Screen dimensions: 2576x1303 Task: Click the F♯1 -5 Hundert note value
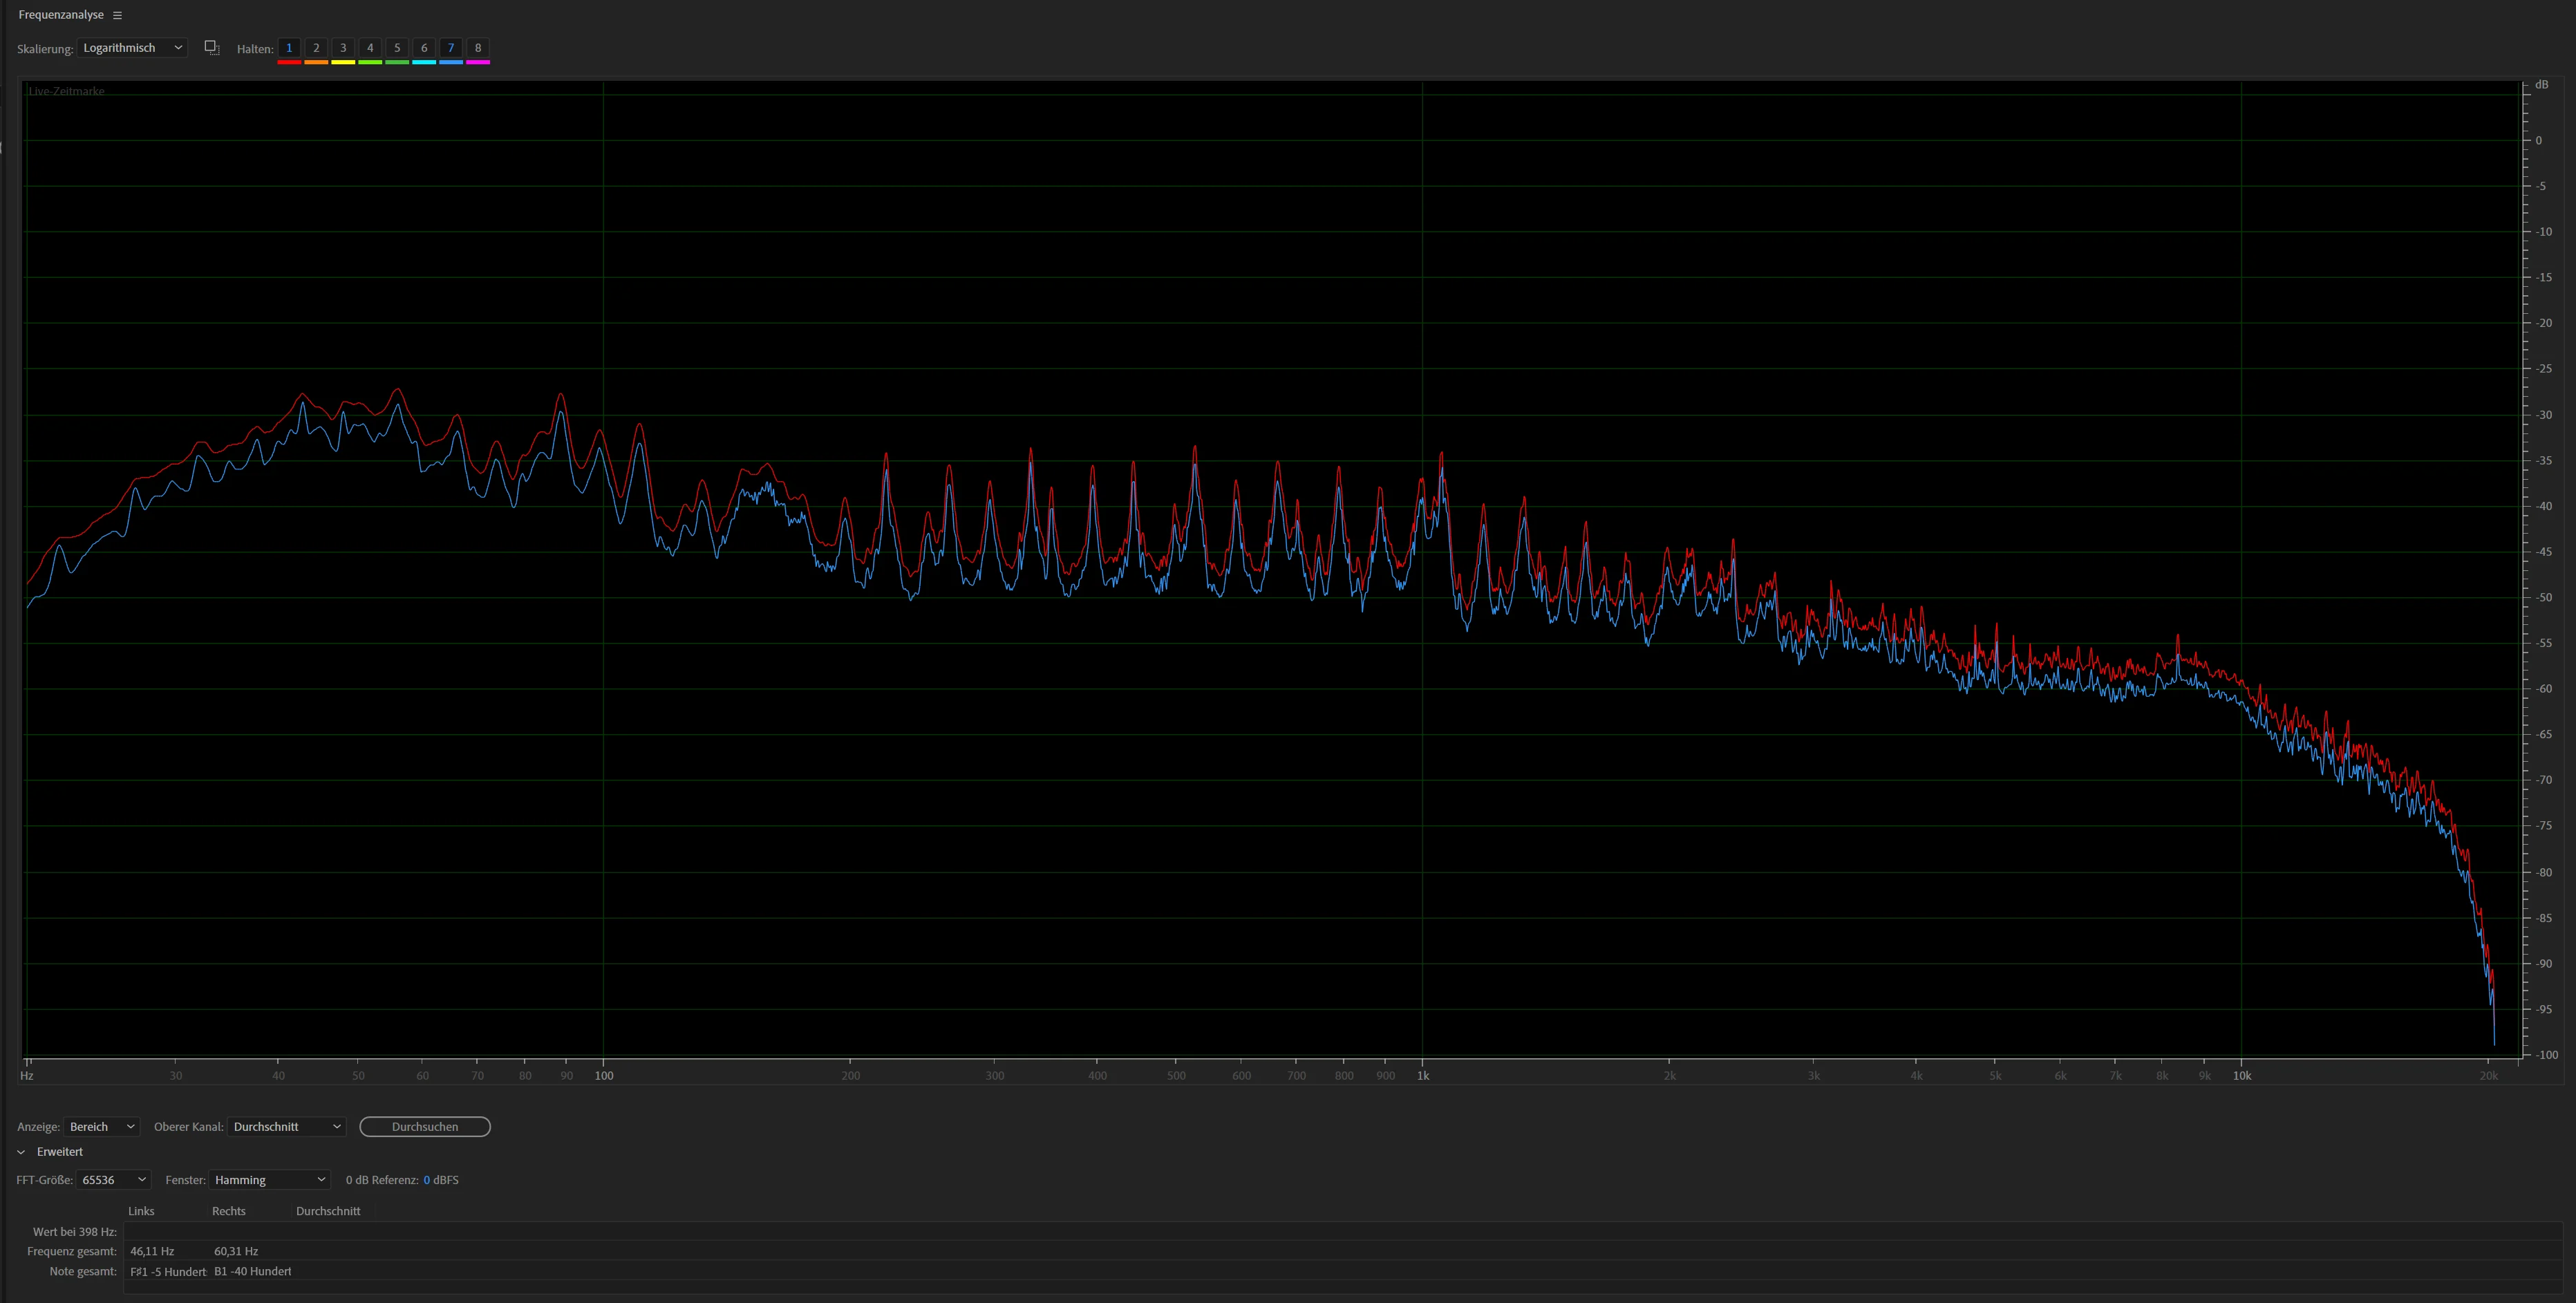point(168,1272)
